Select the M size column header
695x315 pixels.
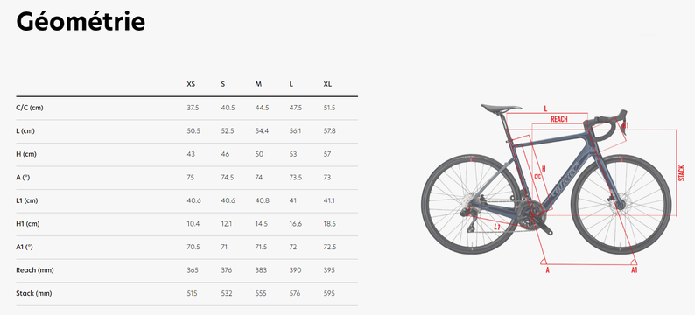258,84
